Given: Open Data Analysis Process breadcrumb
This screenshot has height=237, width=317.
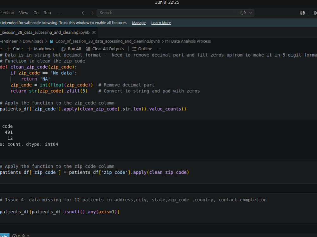Looking at the screenshot, I should (188, 41).
